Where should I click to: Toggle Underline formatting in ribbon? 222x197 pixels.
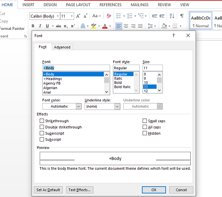pyautogui.click(x=47, y=26)
